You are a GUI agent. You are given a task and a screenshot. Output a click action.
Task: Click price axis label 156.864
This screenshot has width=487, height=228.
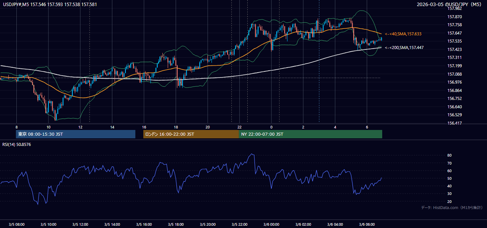455,90
